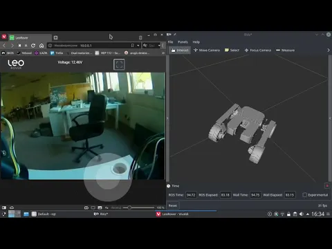
Task: Open the Vivaldi sync cloud icon
Action: (12, 207)
